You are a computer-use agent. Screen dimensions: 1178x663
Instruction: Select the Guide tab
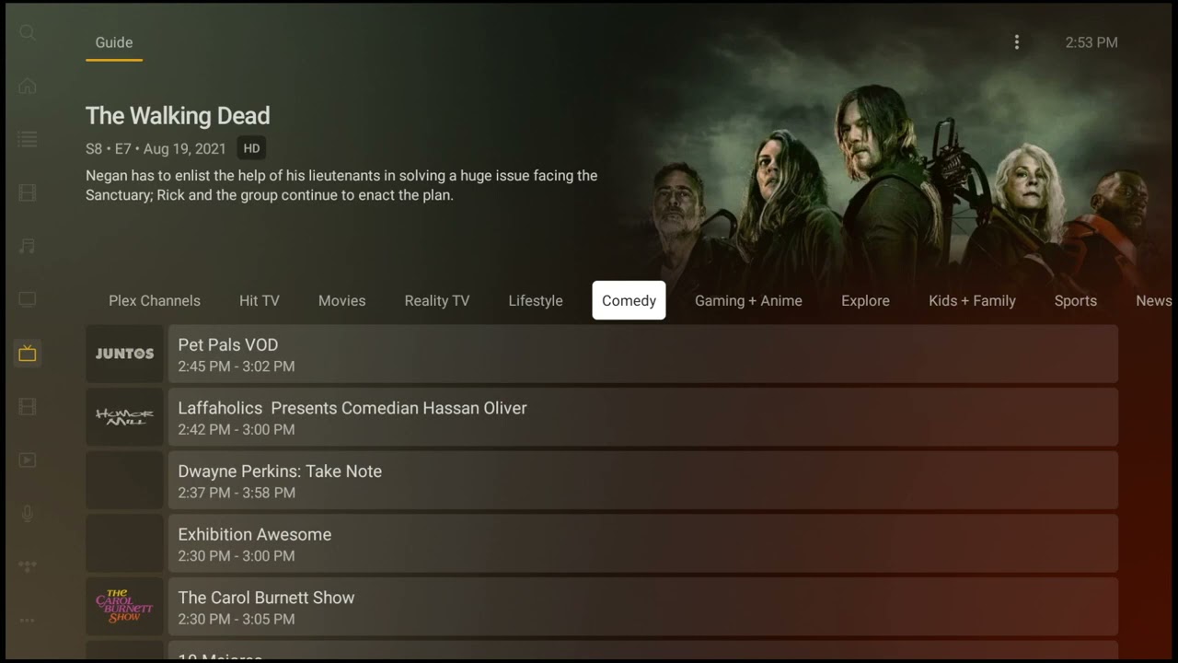tap(114, 42)
